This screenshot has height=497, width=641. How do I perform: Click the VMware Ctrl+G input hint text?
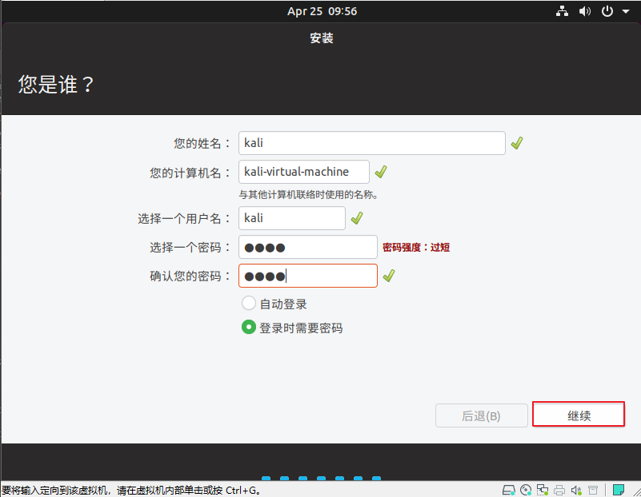pos(131,490)
